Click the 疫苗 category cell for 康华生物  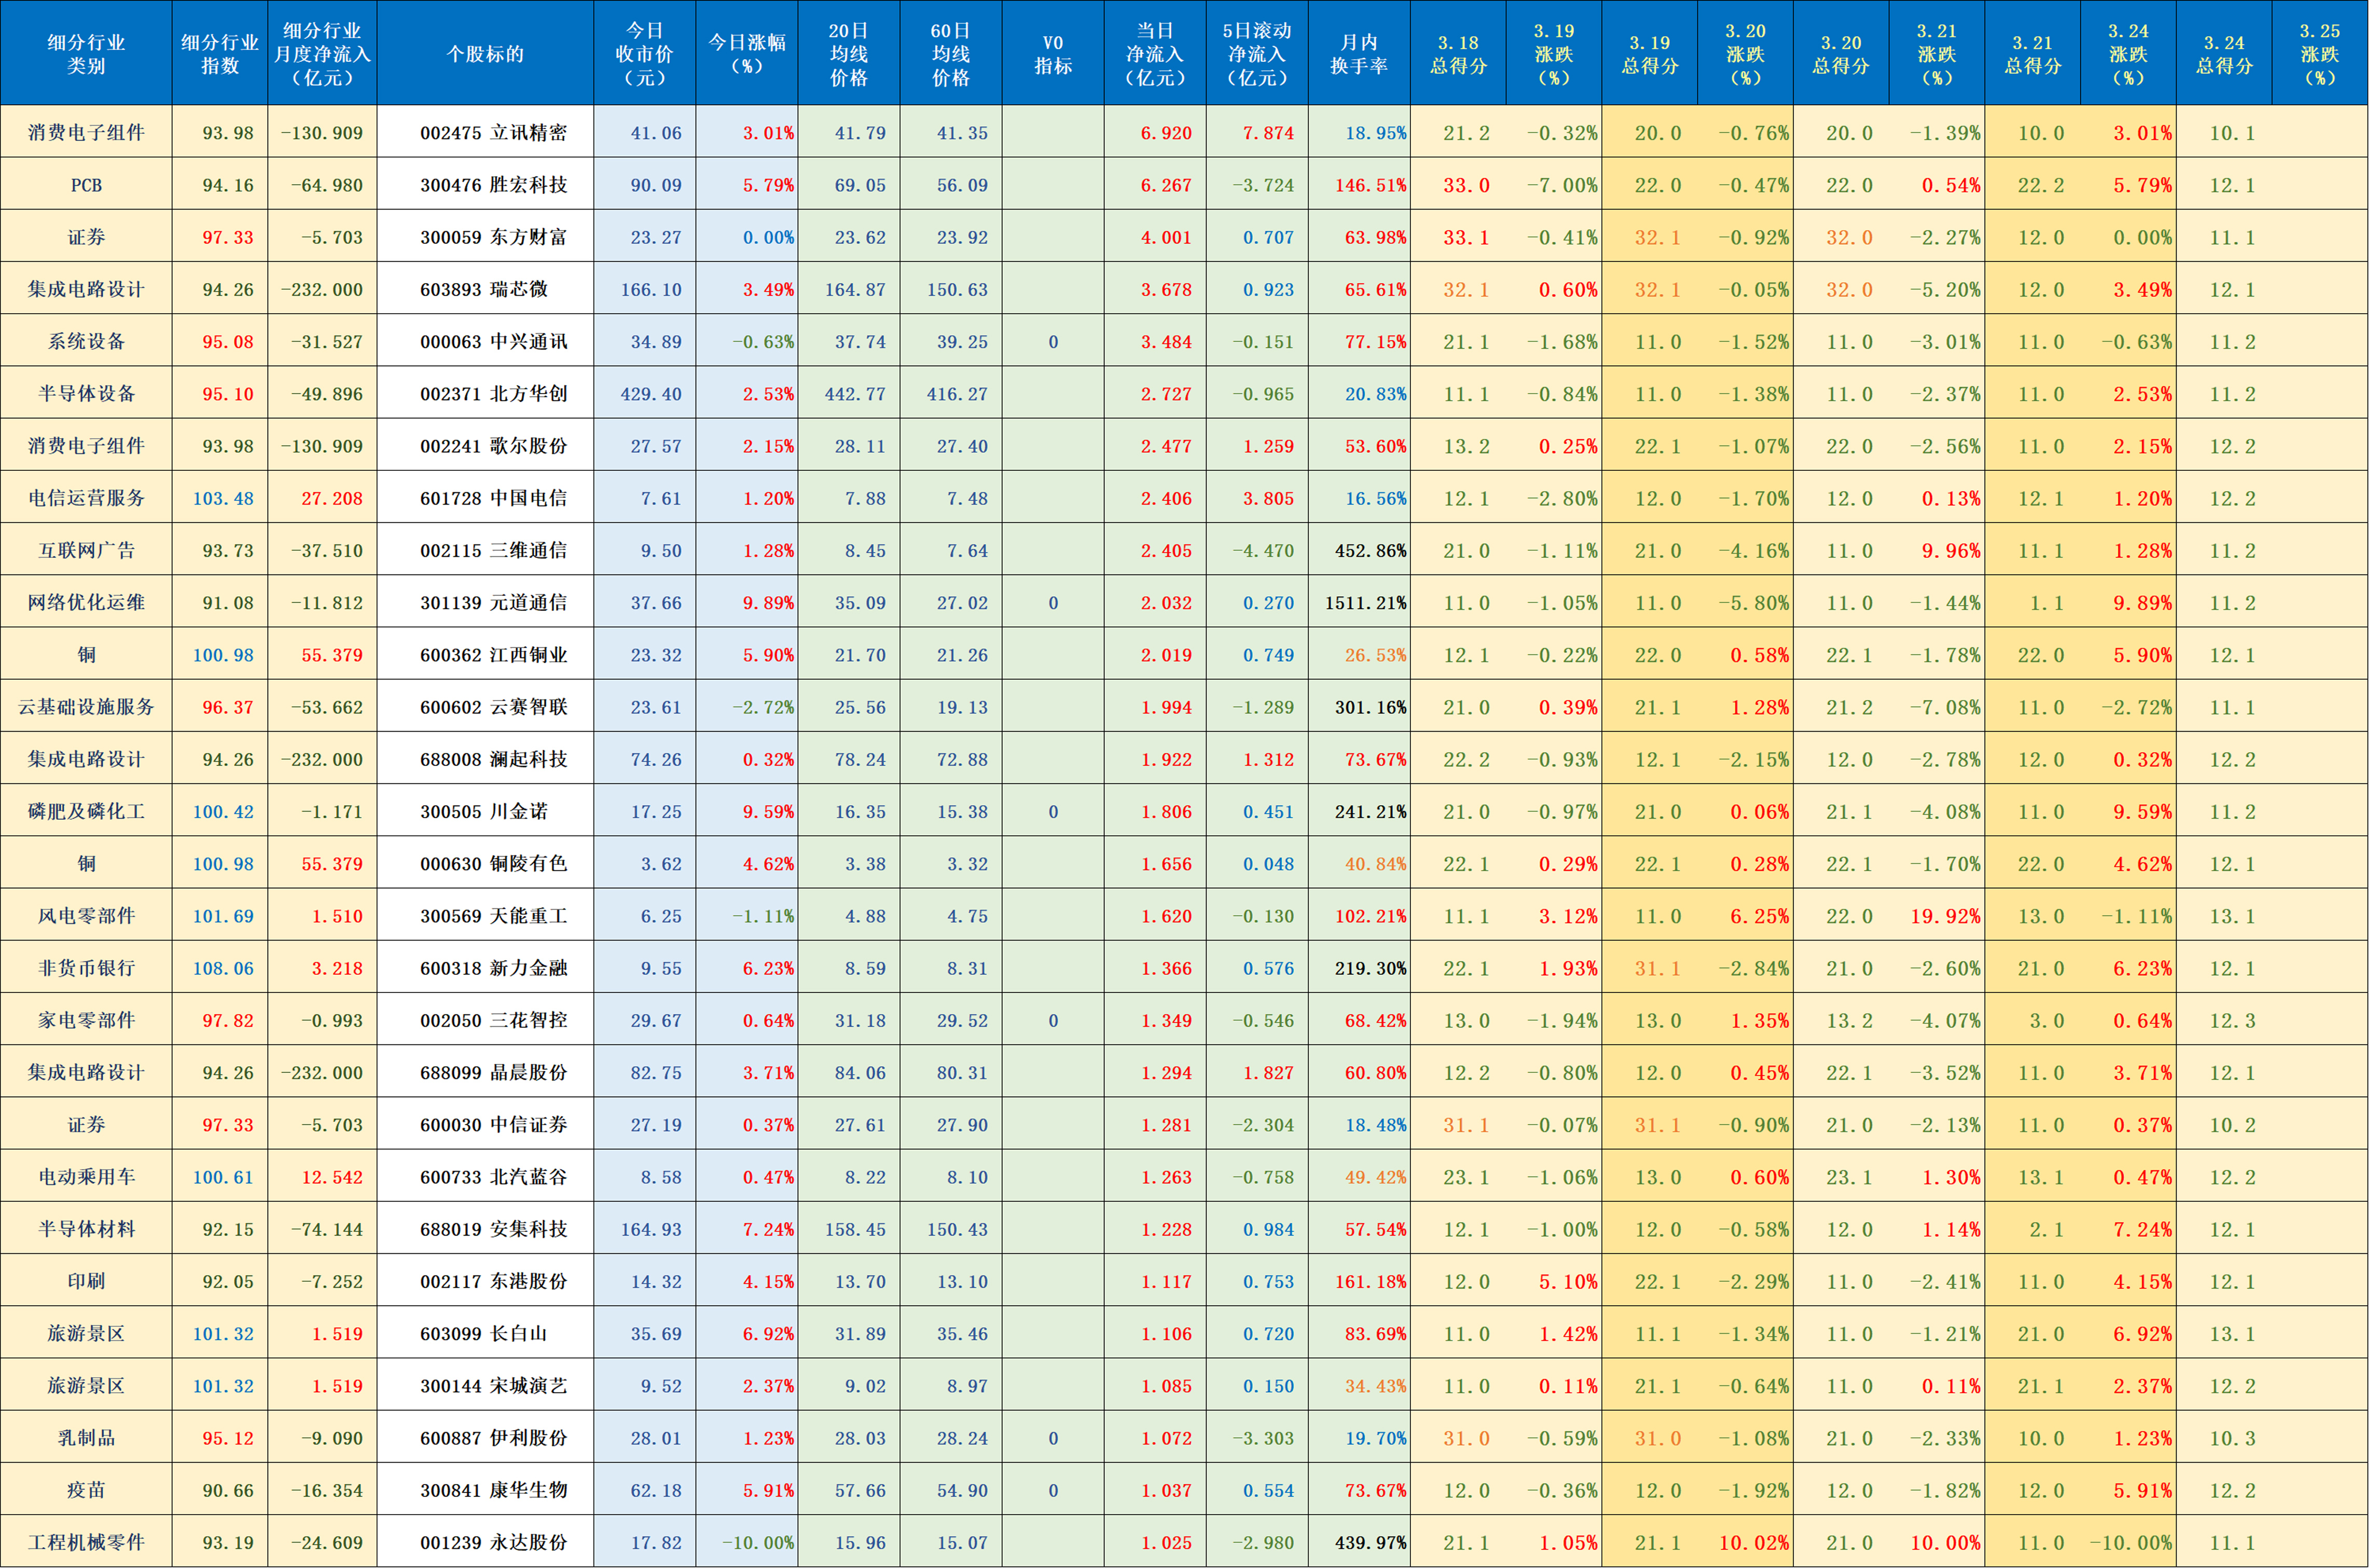pos(86,1489)
